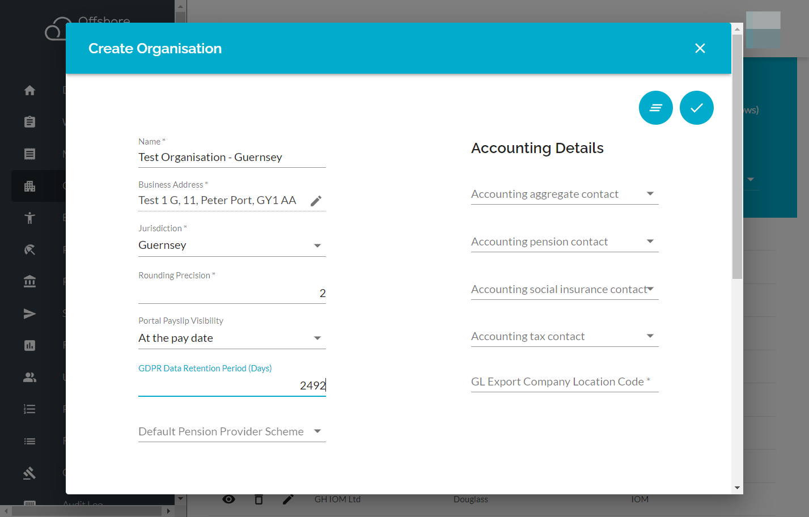Close the Create Organisation dialog

point(700,49)
